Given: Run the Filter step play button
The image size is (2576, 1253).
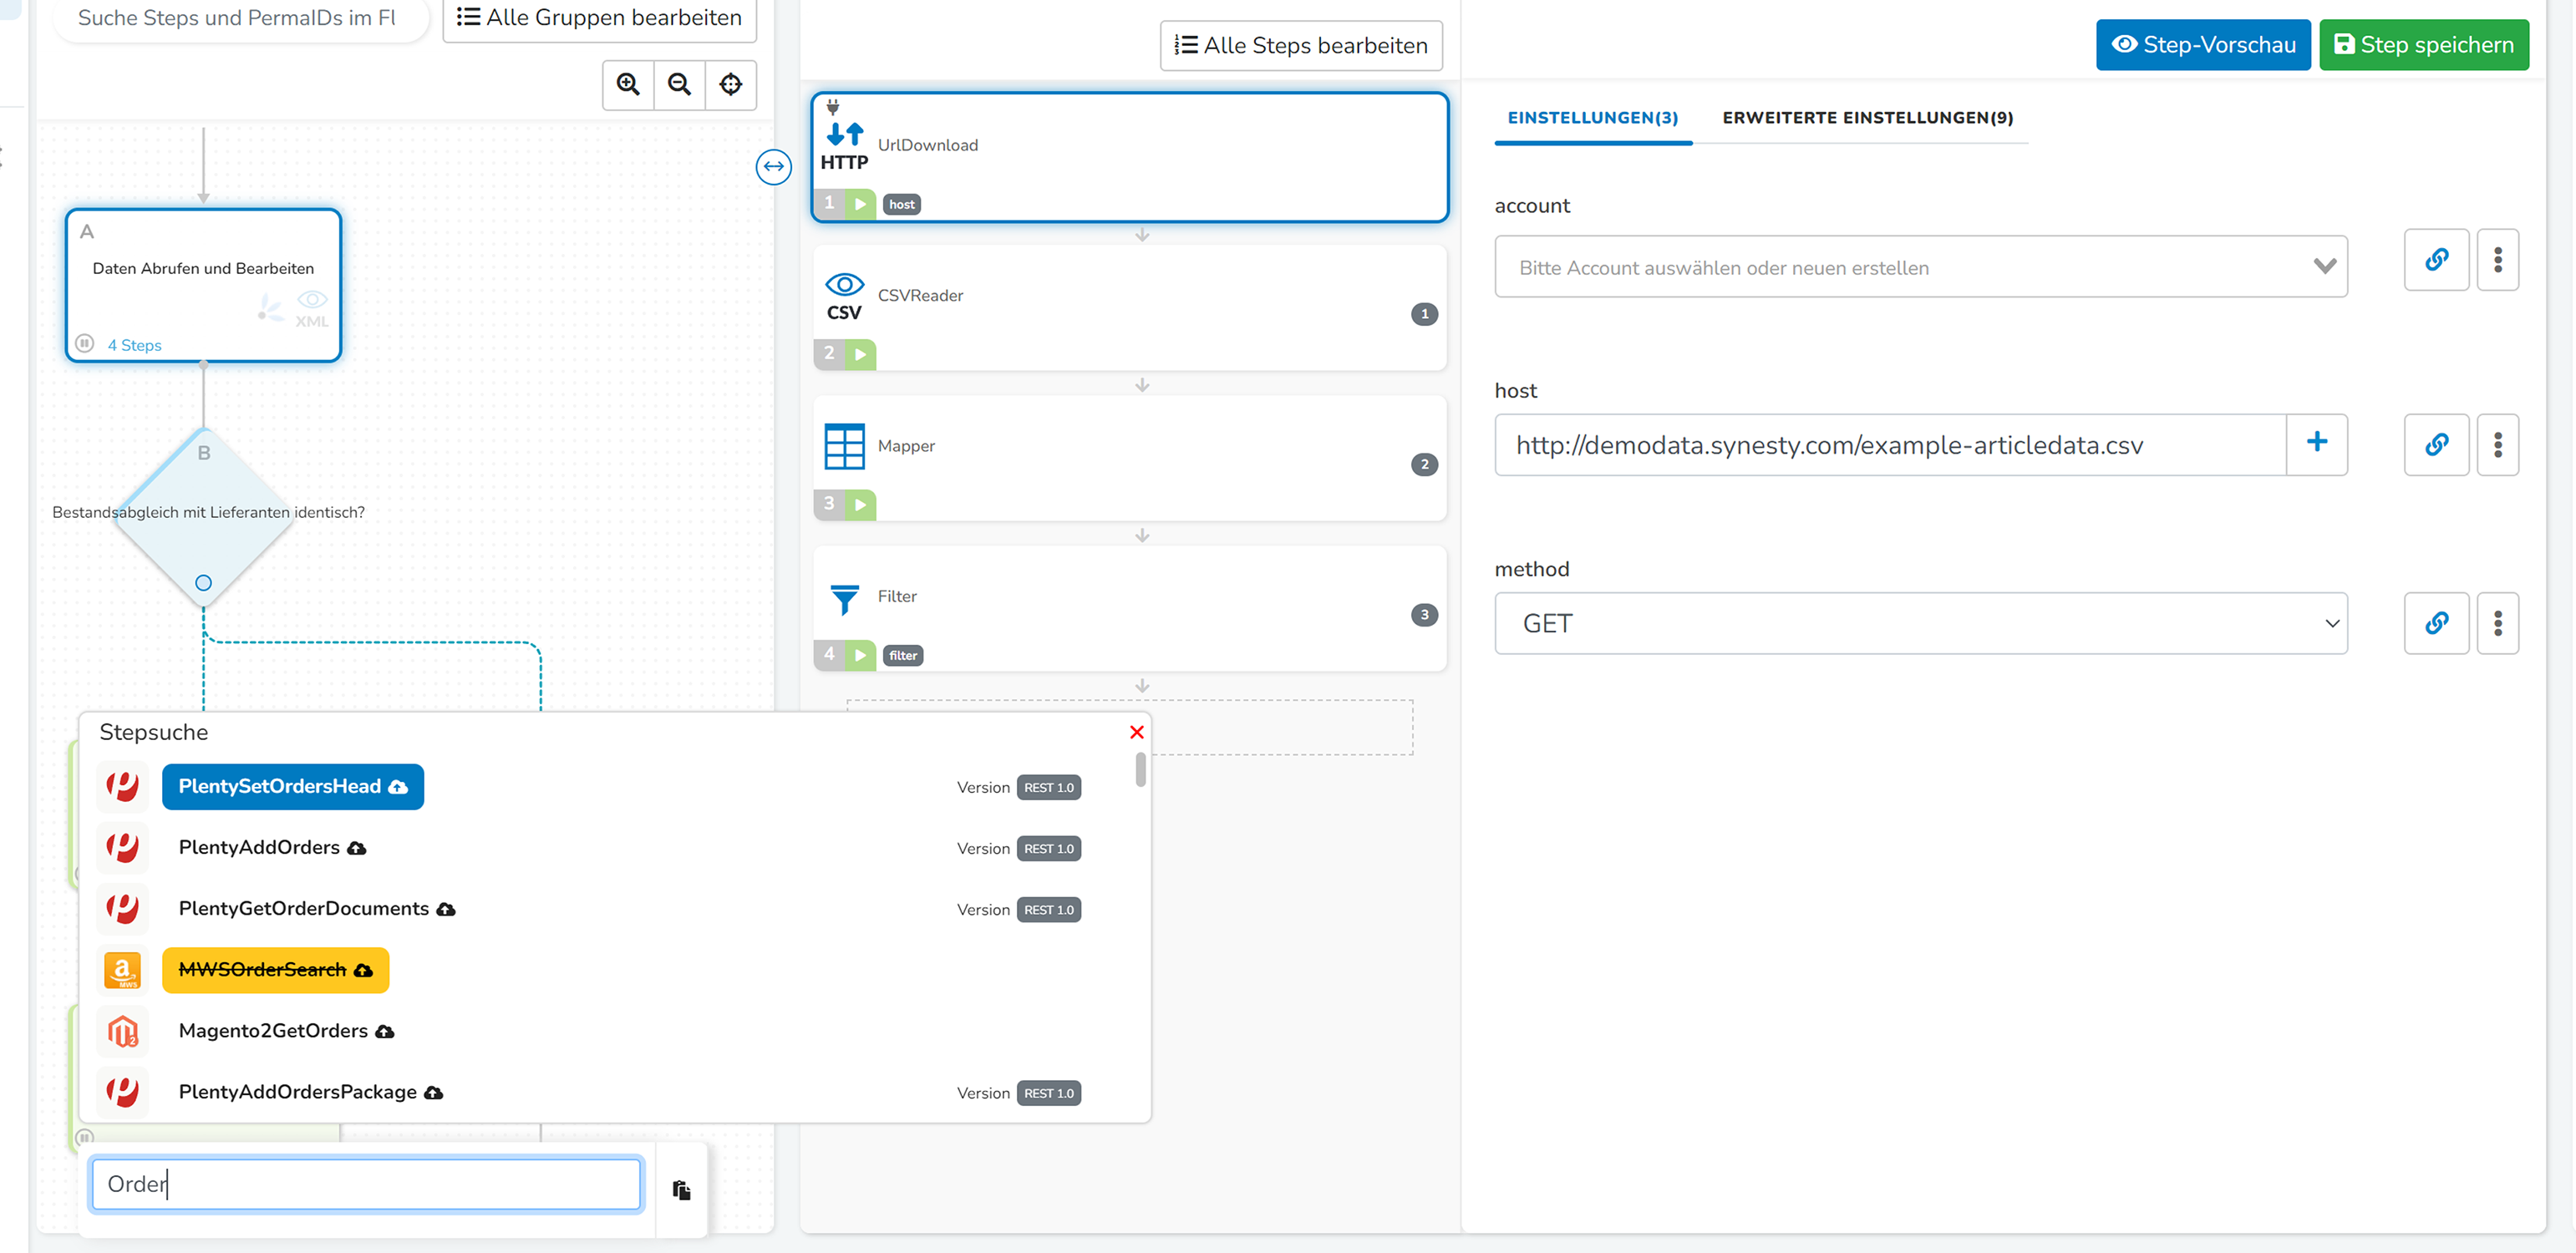Looking at the screenshot, I should pos(860,655).
